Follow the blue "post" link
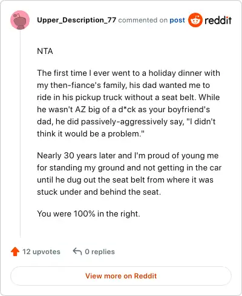Image resolution: width=242 pixels, height=296 pixels. [x=177, y=20]
